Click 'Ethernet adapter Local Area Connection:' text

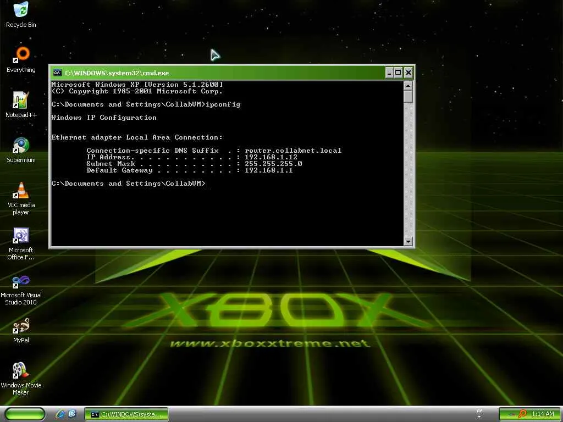[x=137, y=137]
